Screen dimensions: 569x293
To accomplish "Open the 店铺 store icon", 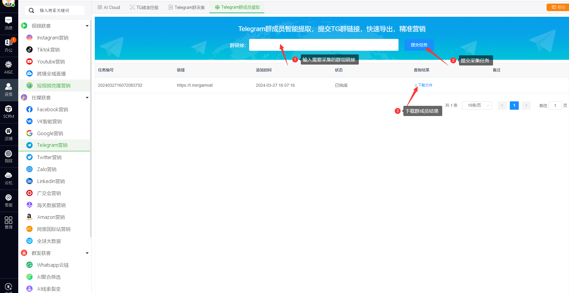I will (x=9, y=134).
